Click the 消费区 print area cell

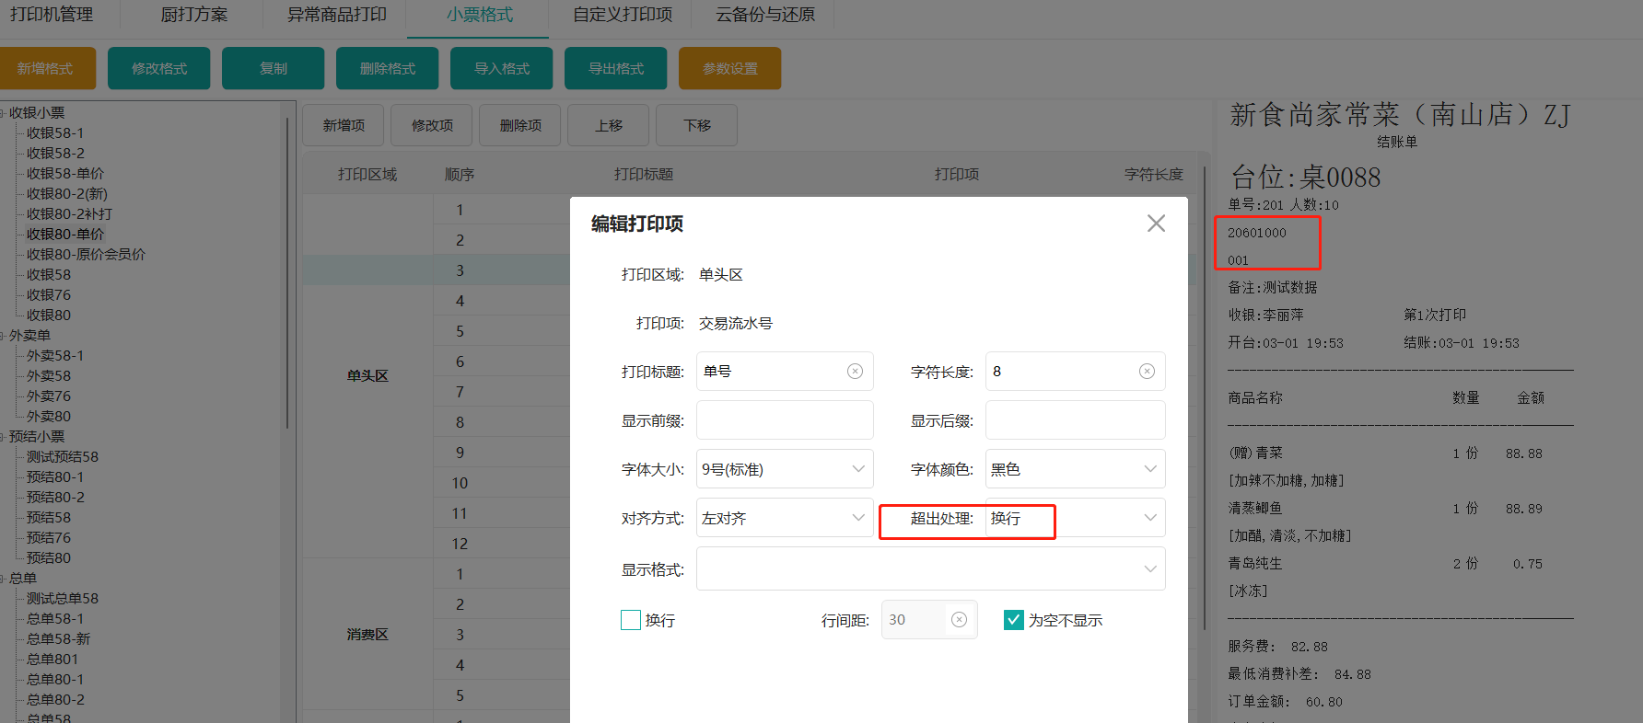(x=367, y=635)
